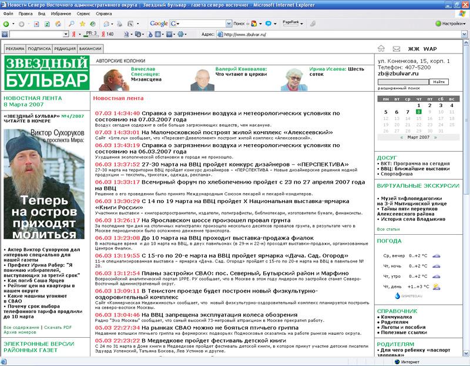Open the WAP link in the header
Image resolution: width=470 pixels, height=366 pixels.
(430, 49)
